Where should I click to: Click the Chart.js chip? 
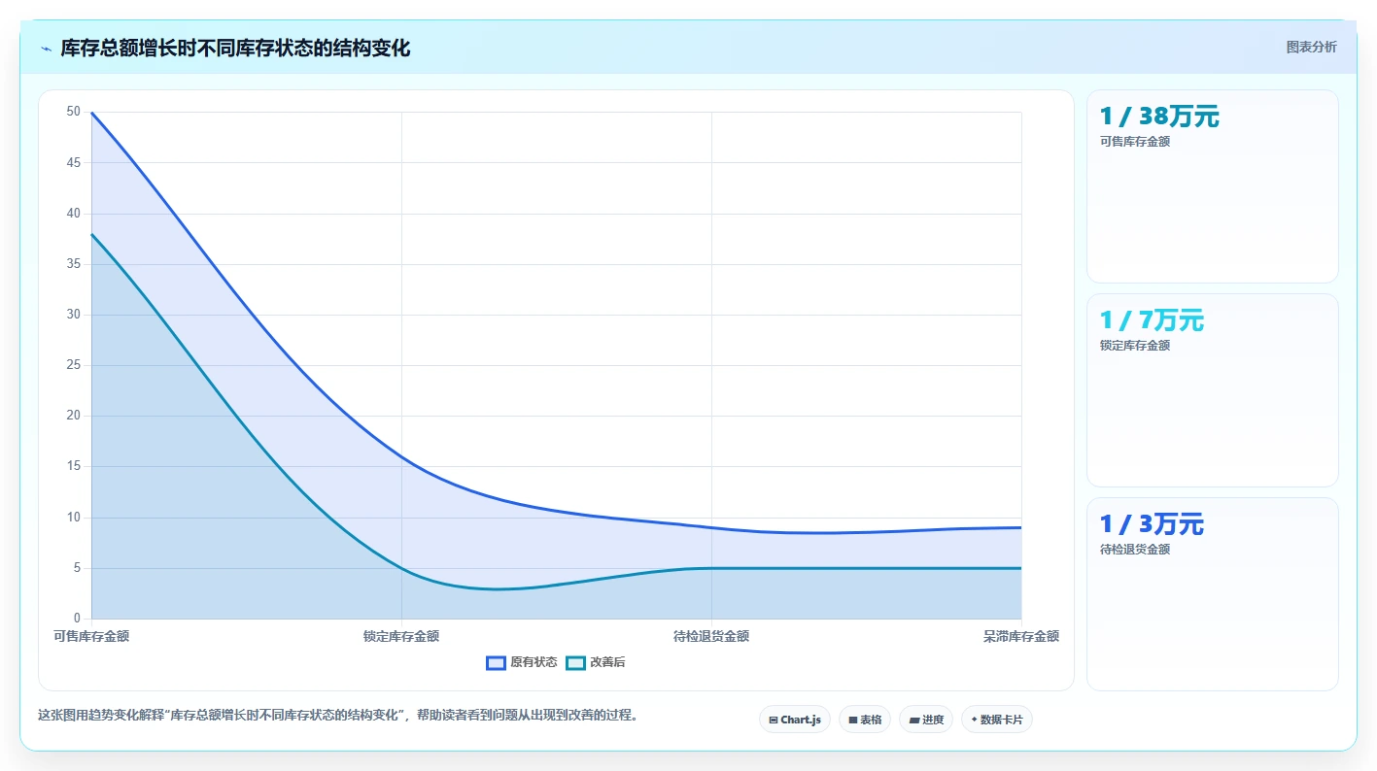click(794, 720)
